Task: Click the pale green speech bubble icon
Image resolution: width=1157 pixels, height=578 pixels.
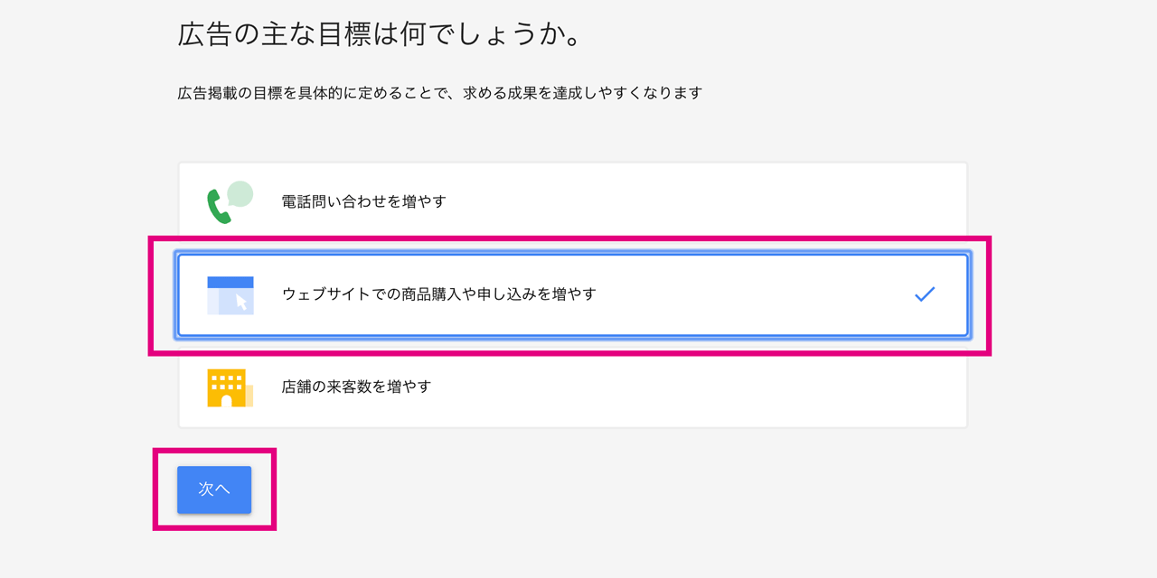Action: click(x=240, y=194)
